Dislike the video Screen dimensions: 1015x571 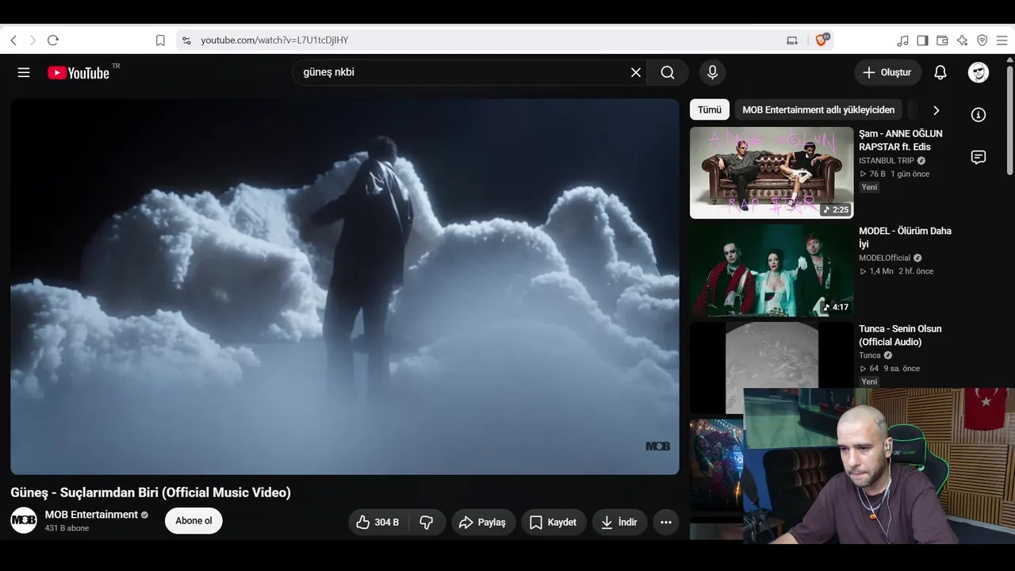(427, 522)
